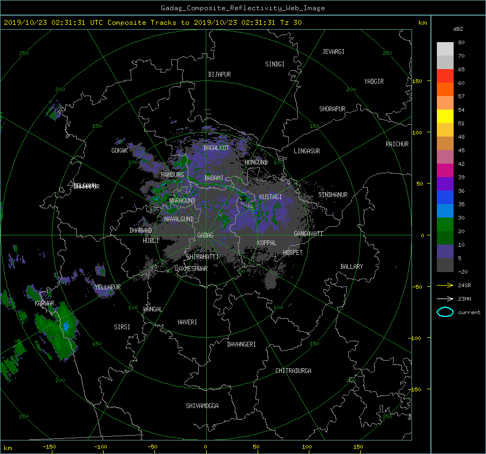Select the light gray 70-80 dBZ band
This screenshot has width=486, height=454.
coord(445,49)
